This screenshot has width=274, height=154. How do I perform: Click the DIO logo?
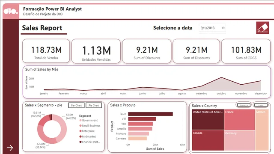(x=11, y=12)
